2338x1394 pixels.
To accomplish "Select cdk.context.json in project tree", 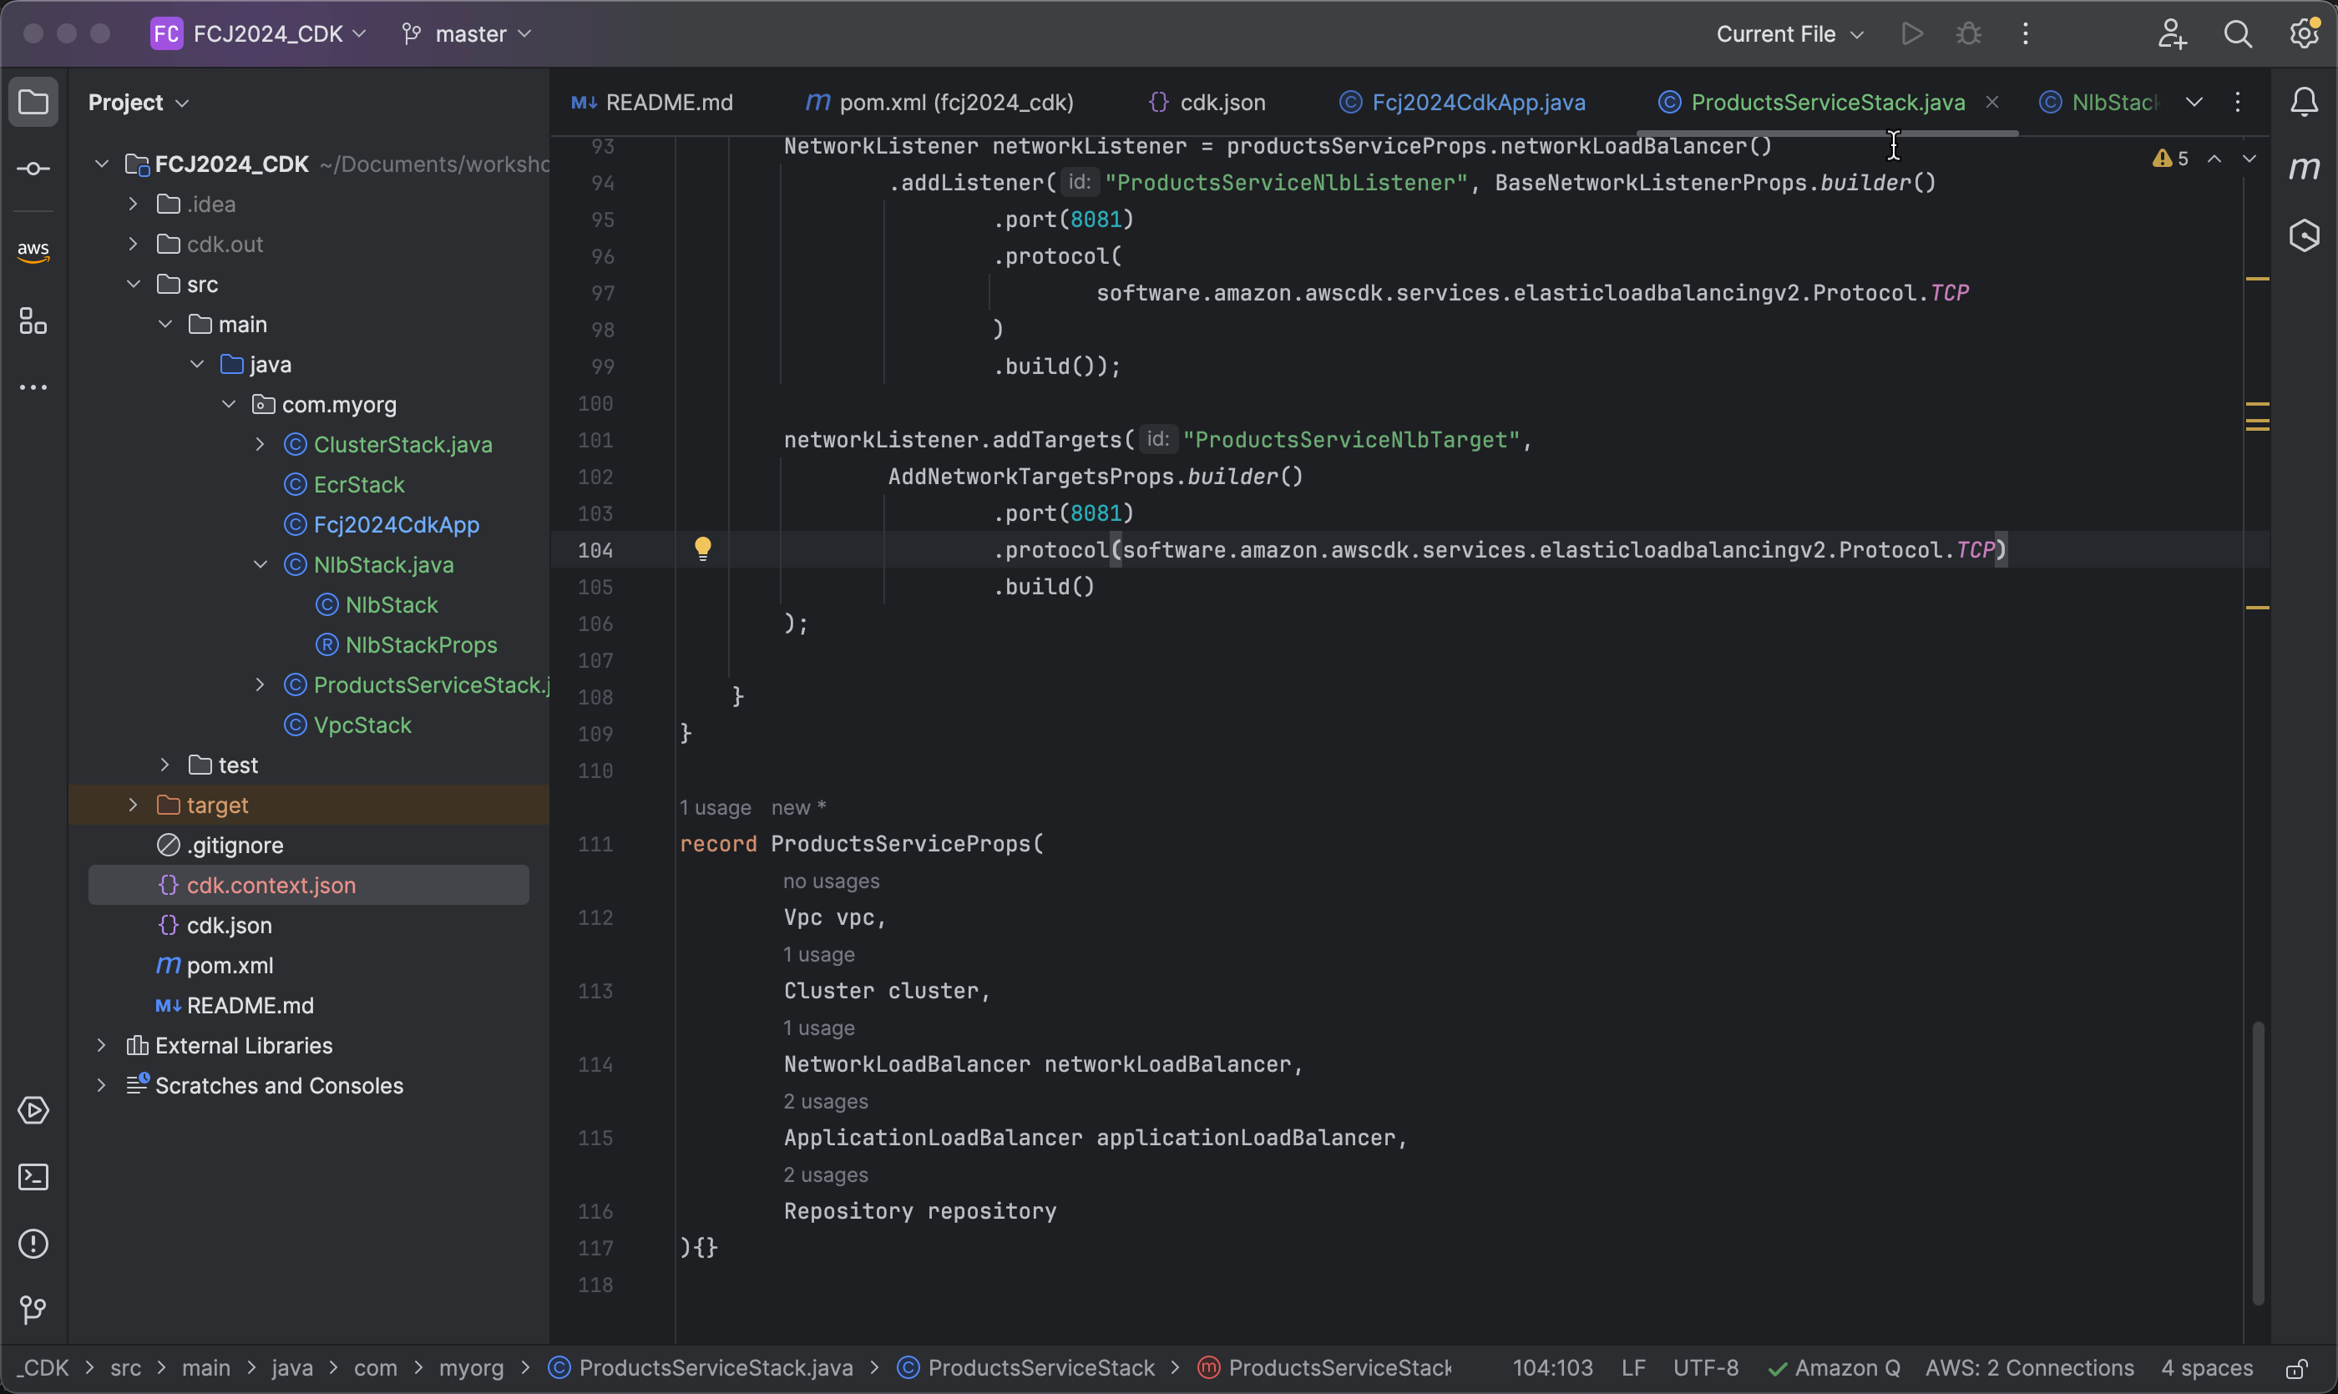I will point(308,885).
